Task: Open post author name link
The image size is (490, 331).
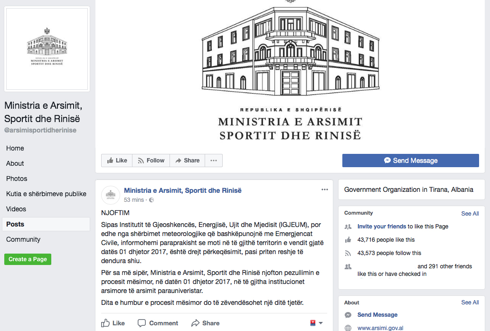Action: 183,190
